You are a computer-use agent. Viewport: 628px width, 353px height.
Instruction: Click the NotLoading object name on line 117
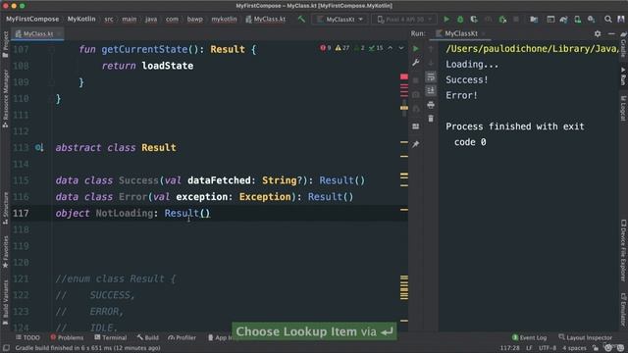[x=125, y=214]
